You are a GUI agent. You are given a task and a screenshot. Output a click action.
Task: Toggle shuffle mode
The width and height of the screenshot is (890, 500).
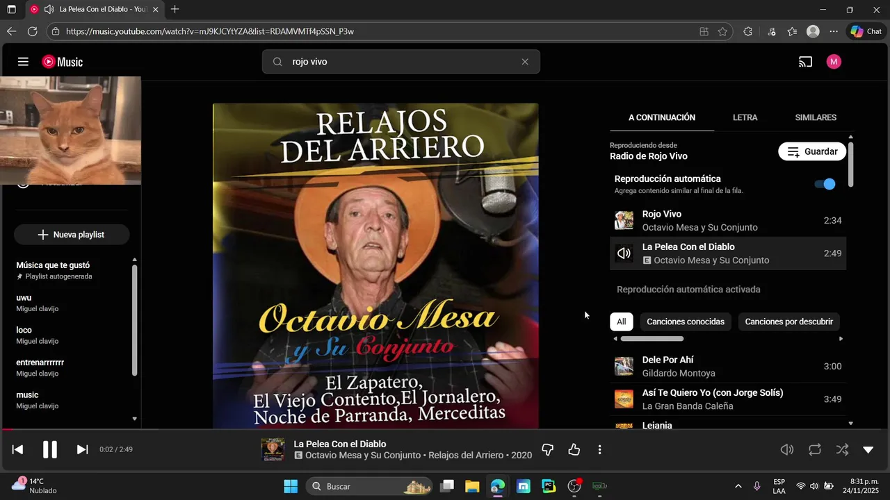coord(842,449)
